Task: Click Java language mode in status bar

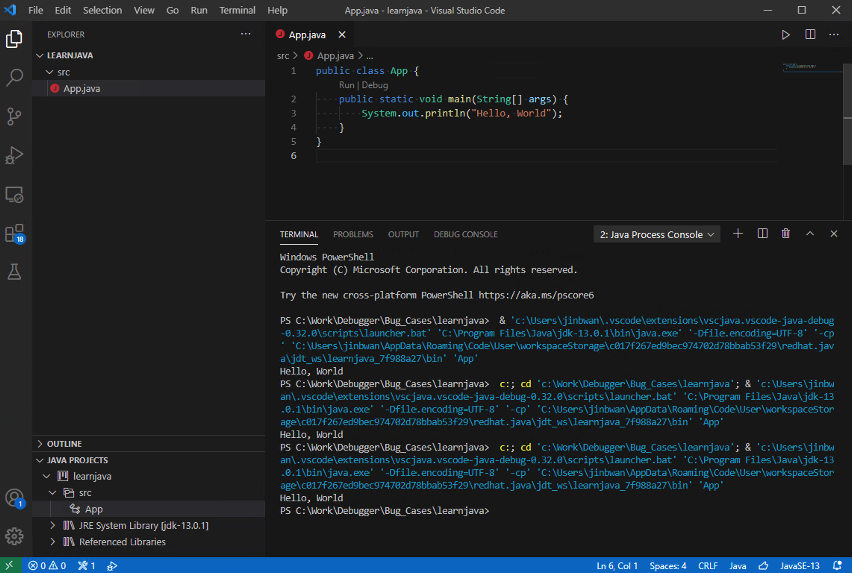Action: click(738, 566)
